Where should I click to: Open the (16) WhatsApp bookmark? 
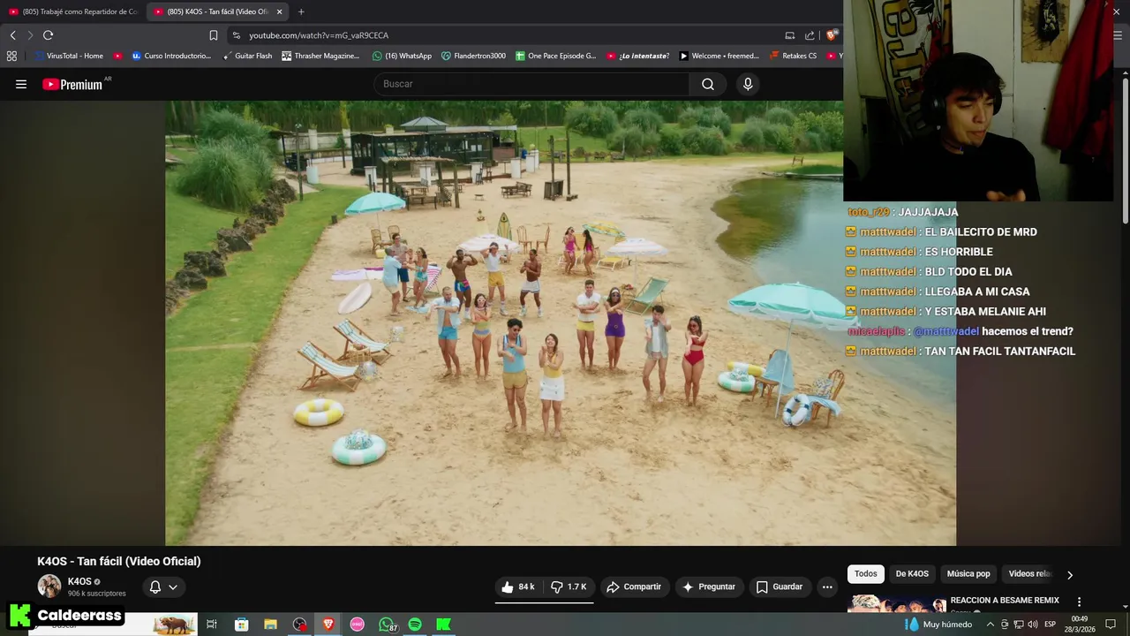coord(403,56)
